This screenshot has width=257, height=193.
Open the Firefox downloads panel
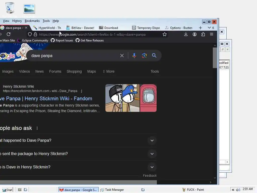186,34
